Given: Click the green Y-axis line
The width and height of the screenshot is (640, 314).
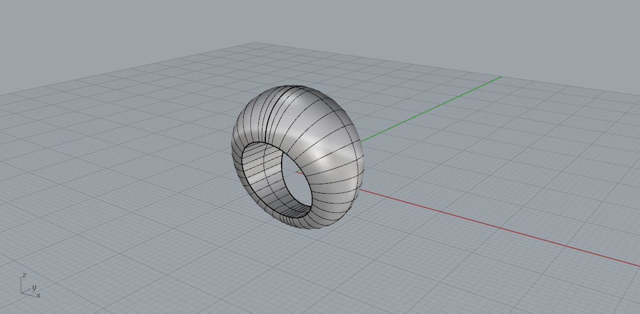Looking at the screenshot, I should (431, 109).
